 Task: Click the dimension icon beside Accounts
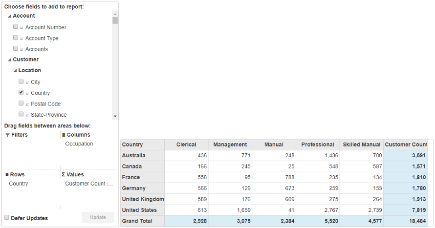(22, 49)
